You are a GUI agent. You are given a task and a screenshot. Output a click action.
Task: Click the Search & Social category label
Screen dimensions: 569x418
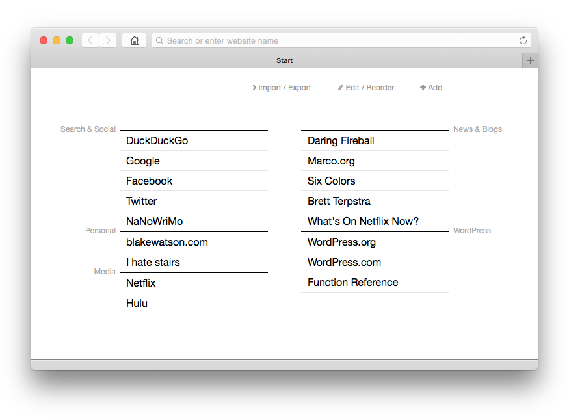pyautogui.click(x=88, y=129)
